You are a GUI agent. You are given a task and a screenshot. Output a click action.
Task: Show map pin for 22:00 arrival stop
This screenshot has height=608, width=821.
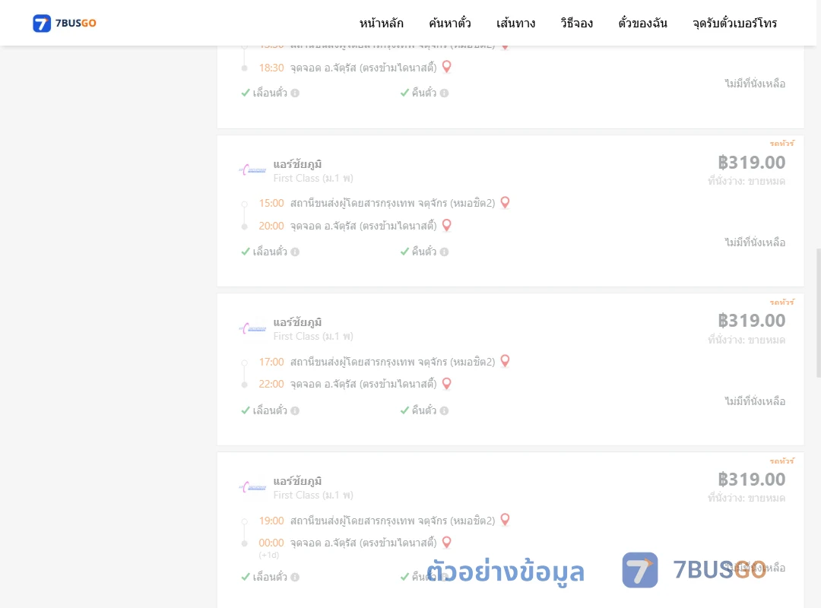pos(447,383)
